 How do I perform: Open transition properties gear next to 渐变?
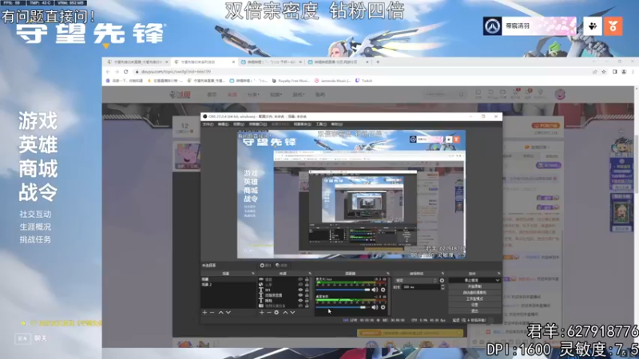pos(442,281)
